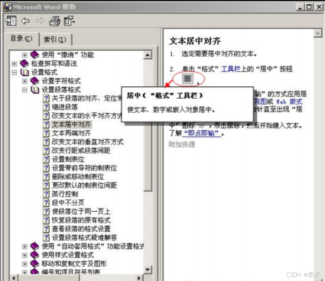
Task: Click the tree horizontal scrollbar right arrow
Action: tap(139, 278)
